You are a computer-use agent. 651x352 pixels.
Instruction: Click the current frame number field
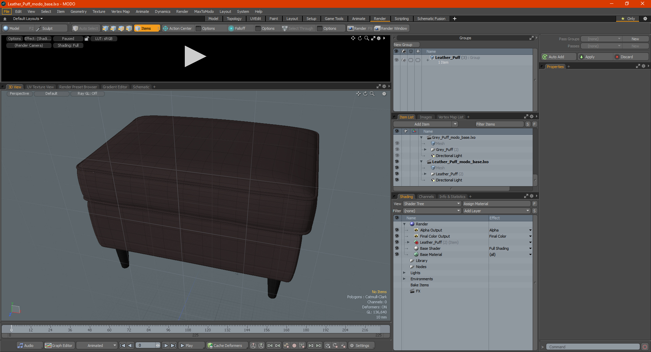click(146, 346)
